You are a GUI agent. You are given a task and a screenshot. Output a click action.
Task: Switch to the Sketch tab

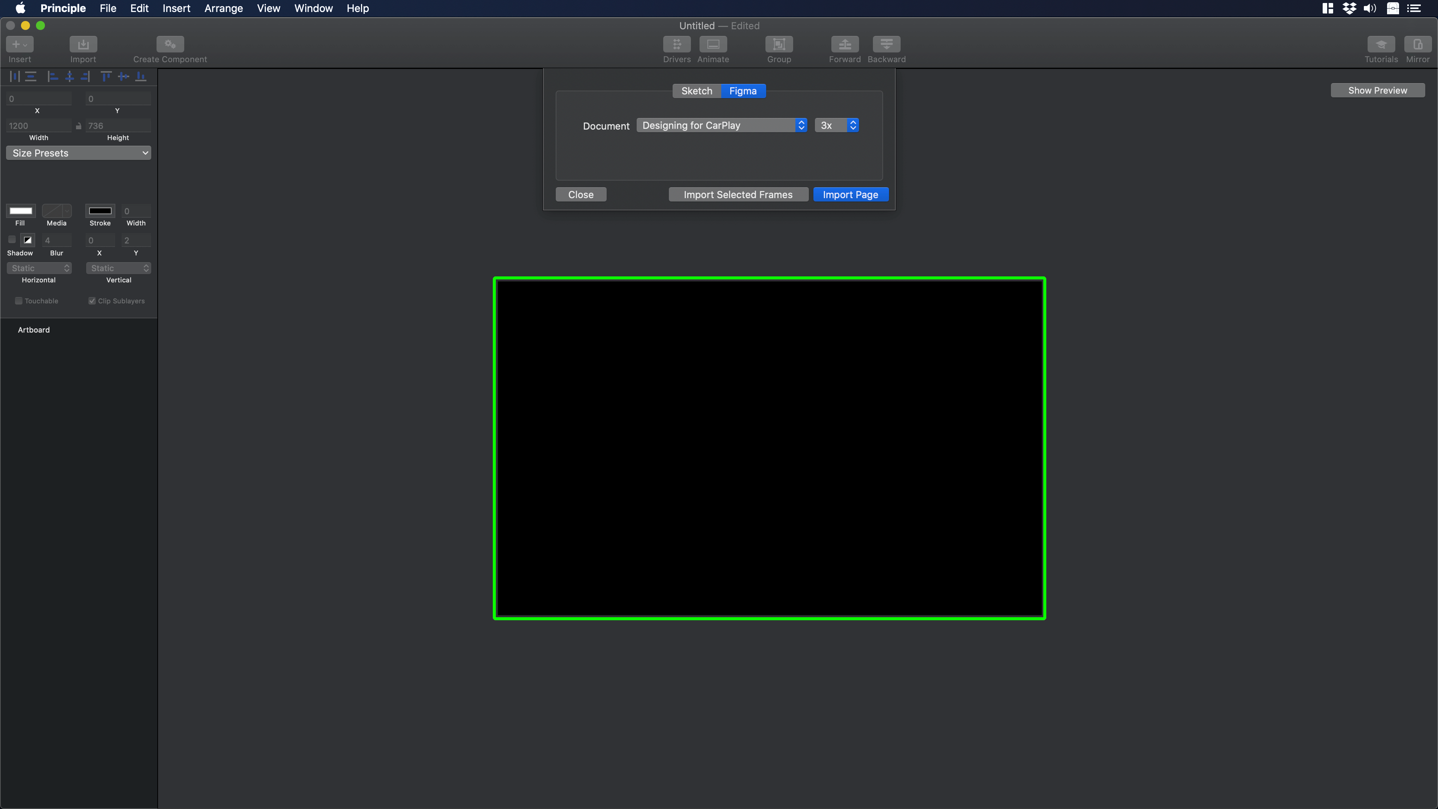(697, 91)
